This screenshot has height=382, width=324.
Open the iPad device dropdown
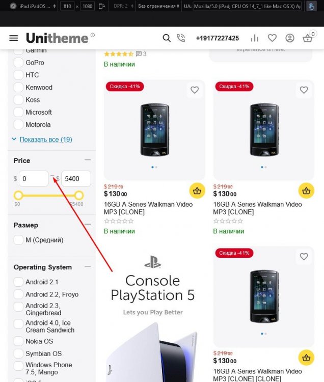click(33, 6)
